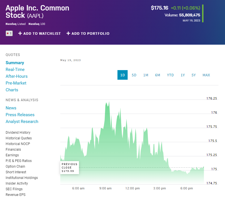This screenshot has height=199, width=225.
Task: Click the Previous Close label on chart
Action: (x=69, y=168)
